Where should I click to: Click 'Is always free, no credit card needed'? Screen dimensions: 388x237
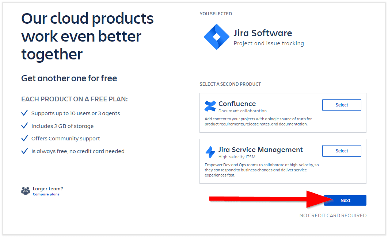tap(78, 151)
